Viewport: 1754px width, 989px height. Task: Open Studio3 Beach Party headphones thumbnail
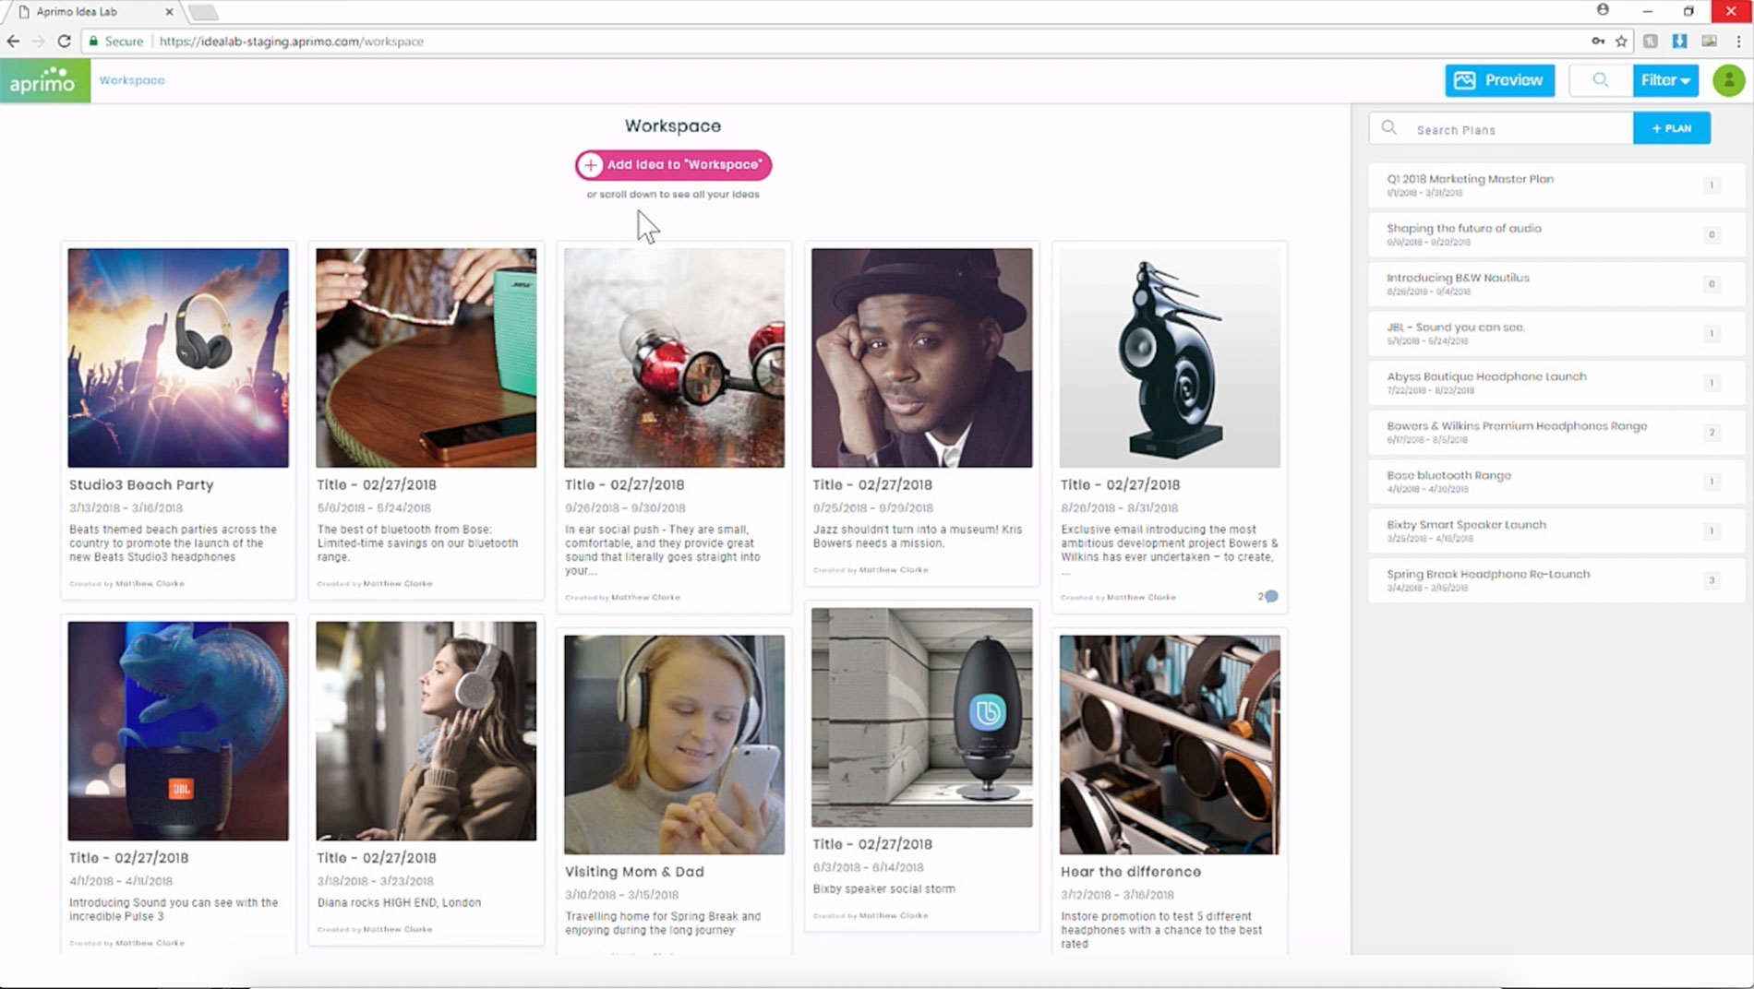click(178, 358)
